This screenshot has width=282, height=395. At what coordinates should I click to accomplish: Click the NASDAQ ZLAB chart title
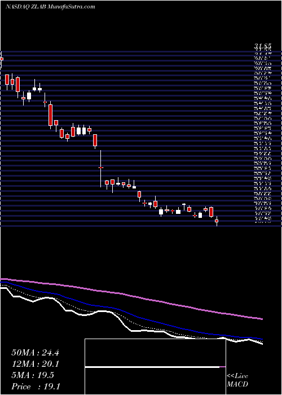tap(50, 7)
